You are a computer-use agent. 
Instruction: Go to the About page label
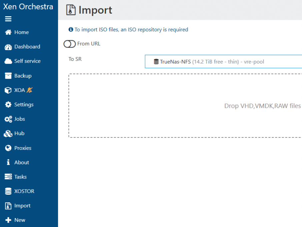point(22,162)
